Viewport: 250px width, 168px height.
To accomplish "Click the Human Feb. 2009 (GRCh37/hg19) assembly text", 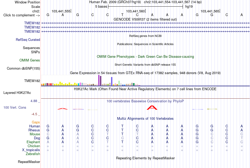I will (x=115, y=2).
